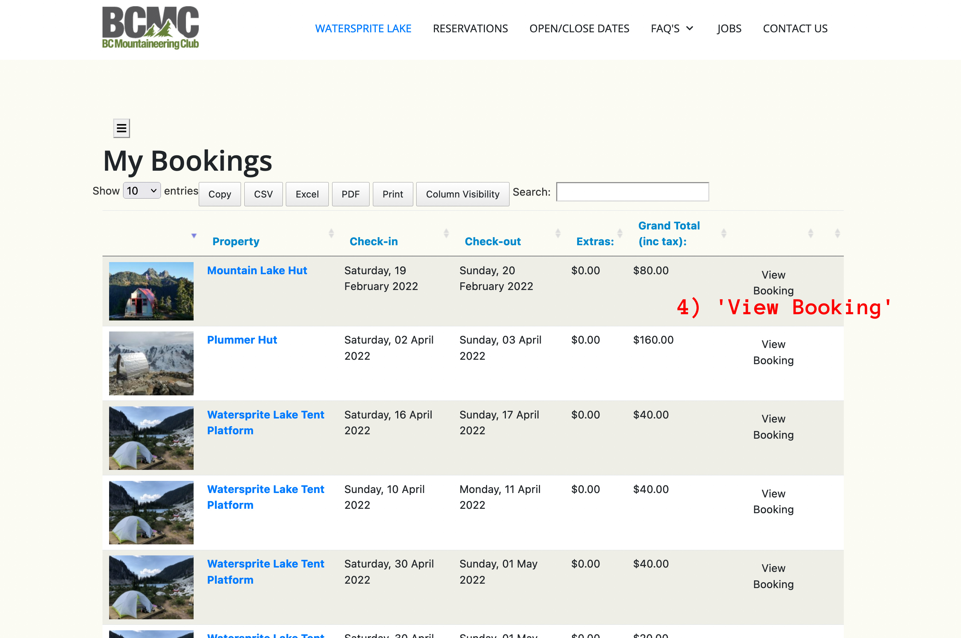The height and width of the screenshot is (638, 961).
Task: Click the Property column header
Action: tap(236, 241)
